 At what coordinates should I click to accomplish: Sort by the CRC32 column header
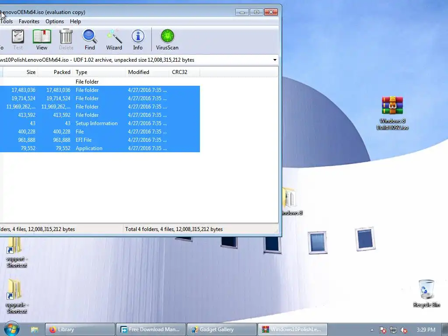[185, 72]
